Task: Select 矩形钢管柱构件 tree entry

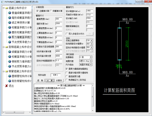Action: (22, 81)
